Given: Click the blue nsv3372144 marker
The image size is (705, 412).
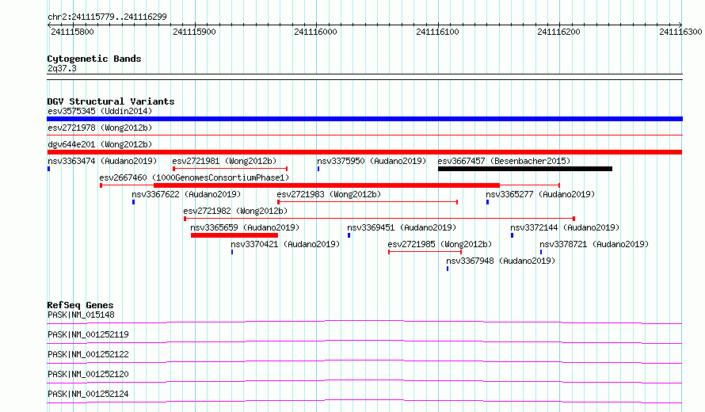Looking at the screenshot, I should pos(512,235).
